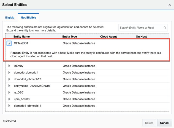Click the On Host column header
Viewport: 174px width, 128px height.
coord(141,36)
